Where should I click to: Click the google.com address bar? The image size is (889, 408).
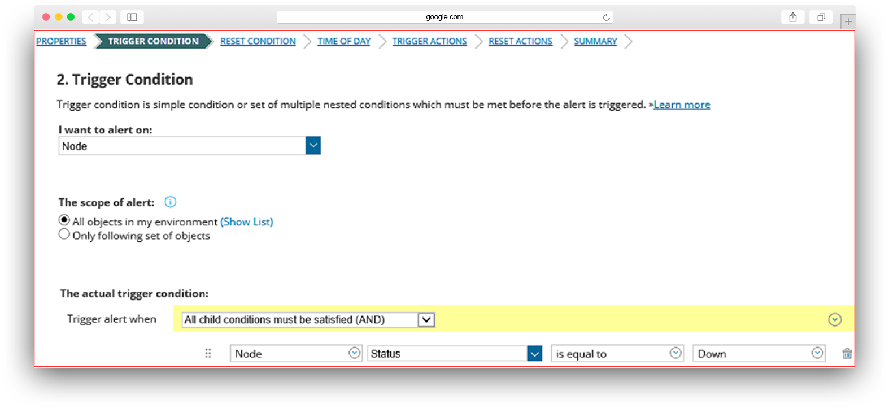pos(444,17)
